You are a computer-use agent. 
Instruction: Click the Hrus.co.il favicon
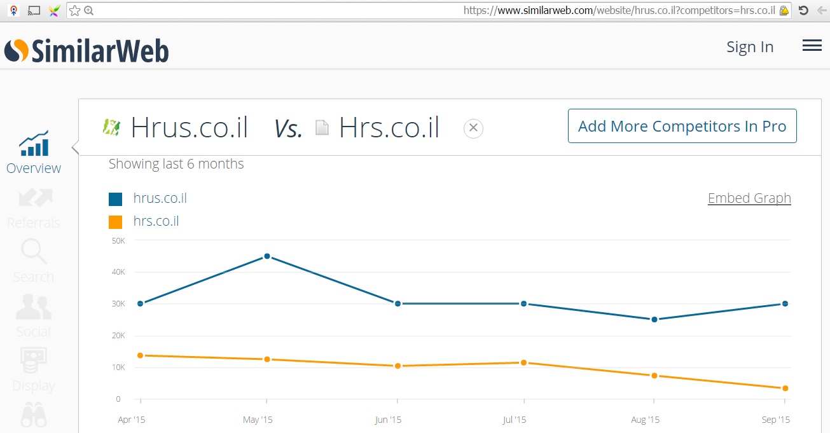pyautogui.click(x=111, y=127)
